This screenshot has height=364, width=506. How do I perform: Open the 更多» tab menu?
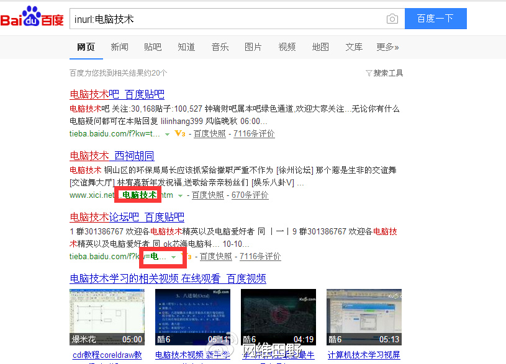[387, 47]
